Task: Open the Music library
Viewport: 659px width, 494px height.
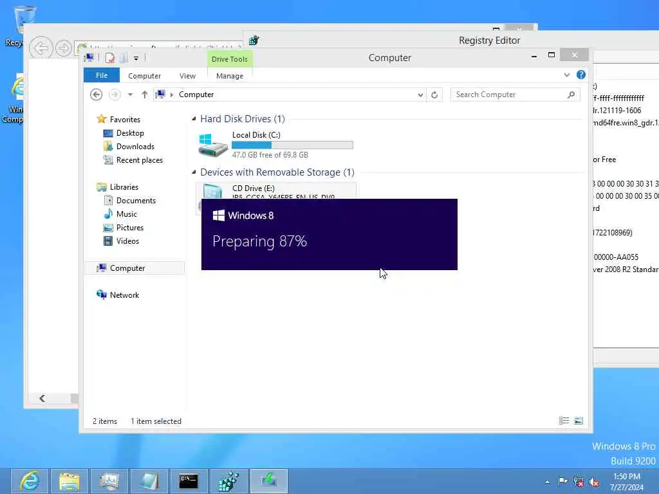Action: coord(127,214)
